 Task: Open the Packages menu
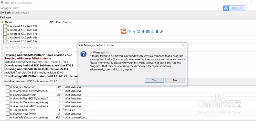(5, 8)
